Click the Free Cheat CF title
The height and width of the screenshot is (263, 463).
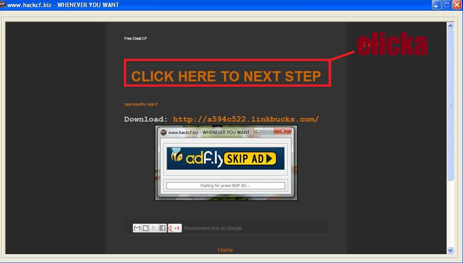click(135, 38)
